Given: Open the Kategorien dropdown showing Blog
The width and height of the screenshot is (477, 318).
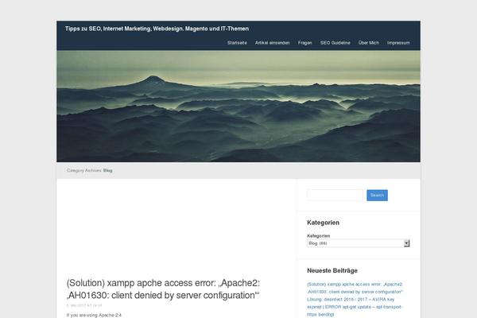Looking at the screenshot, I should (358, 243).
